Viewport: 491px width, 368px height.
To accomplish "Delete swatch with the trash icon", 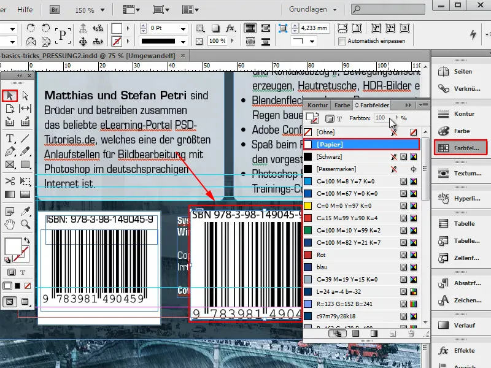I will pos(411,334).
